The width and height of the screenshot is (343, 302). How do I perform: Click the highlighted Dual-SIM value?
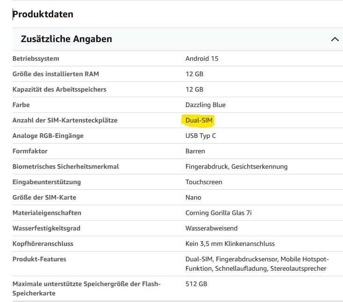(199, 120)
